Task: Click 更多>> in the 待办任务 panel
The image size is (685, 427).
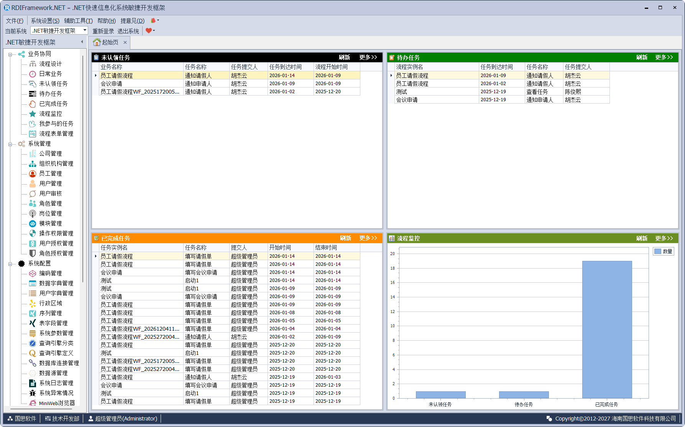Action: [664, 57]
